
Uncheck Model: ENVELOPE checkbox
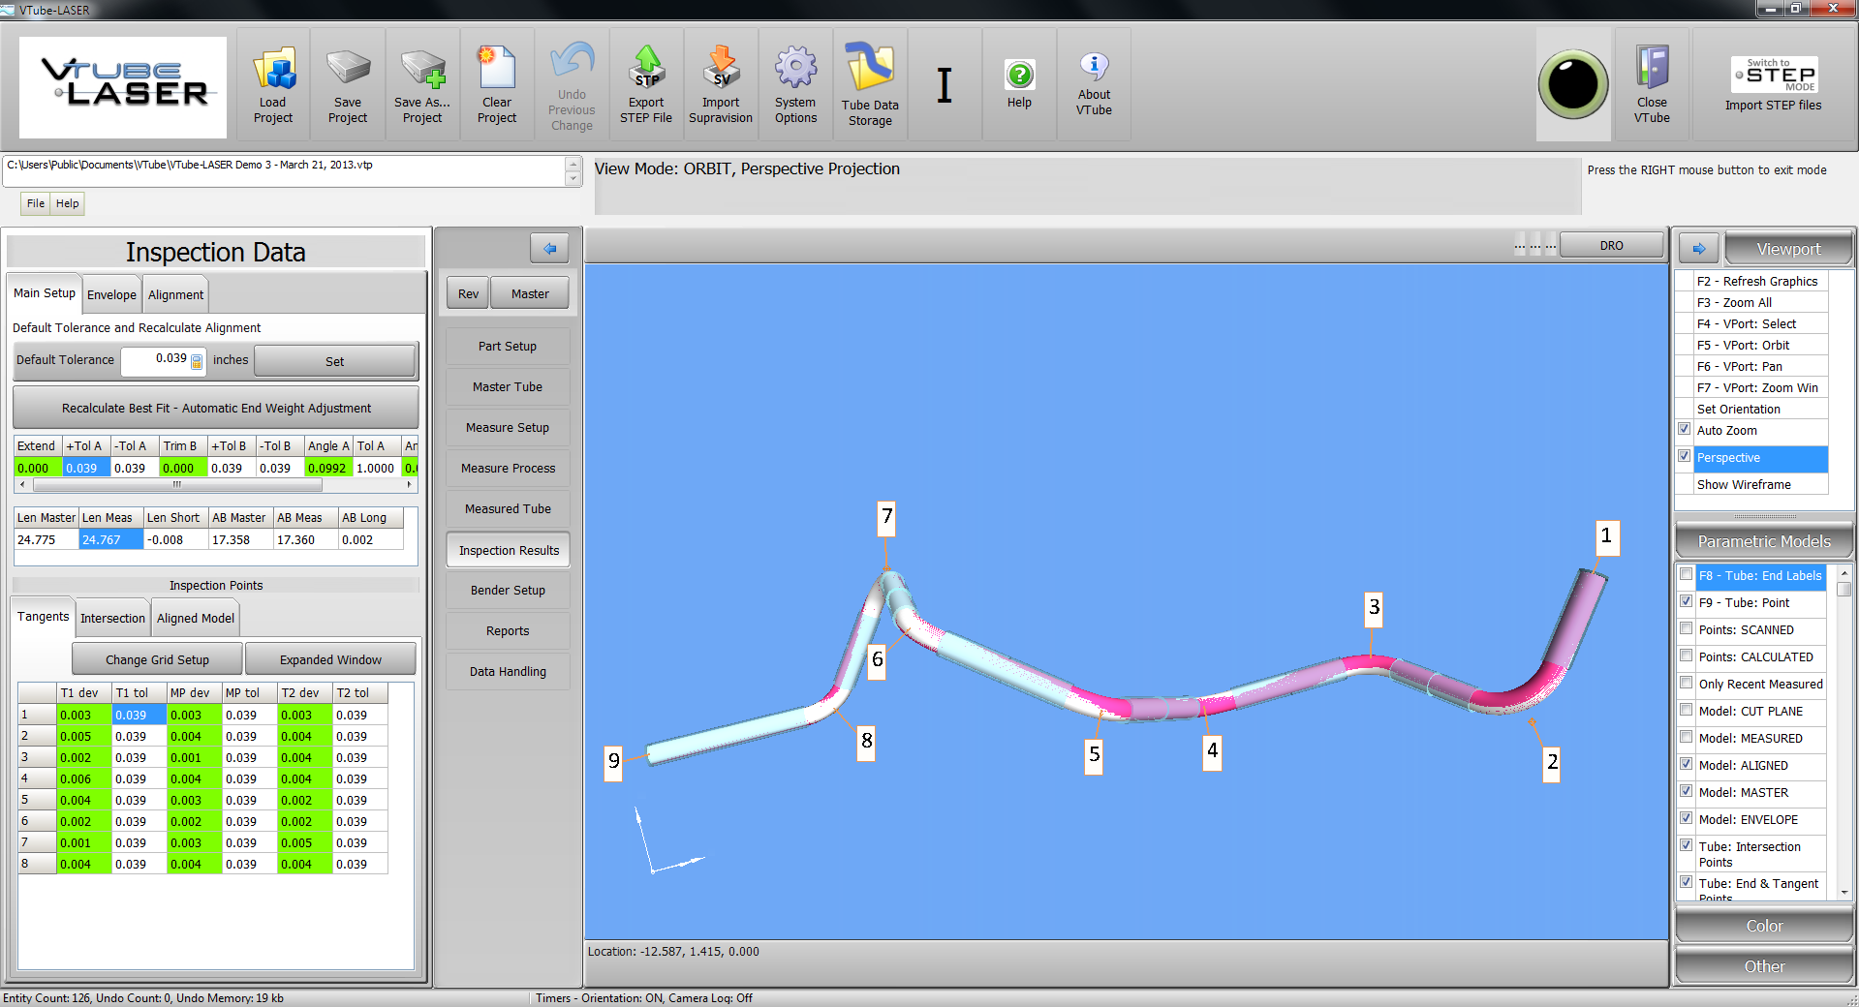[1687, 819]
